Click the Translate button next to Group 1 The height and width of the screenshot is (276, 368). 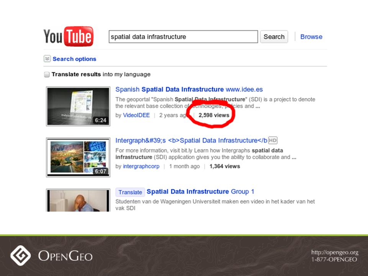pyautogui.click(x=130, y=192)
